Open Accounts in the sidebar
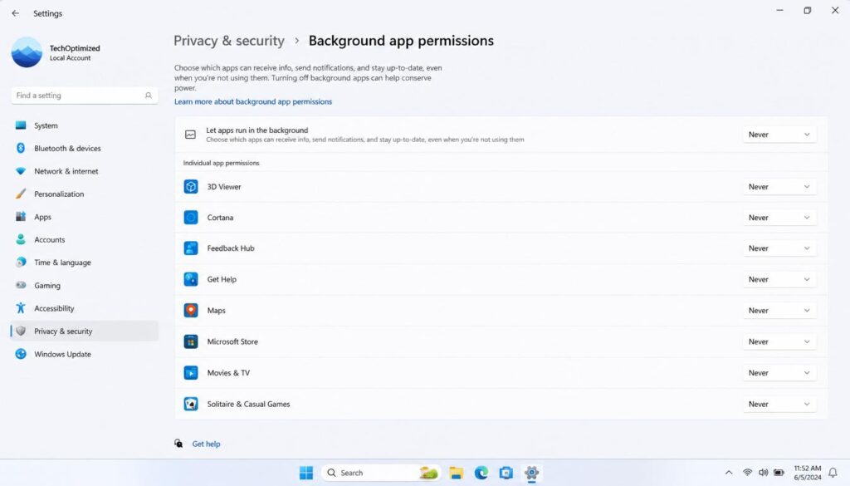850x486 pixels. (84, 240)
